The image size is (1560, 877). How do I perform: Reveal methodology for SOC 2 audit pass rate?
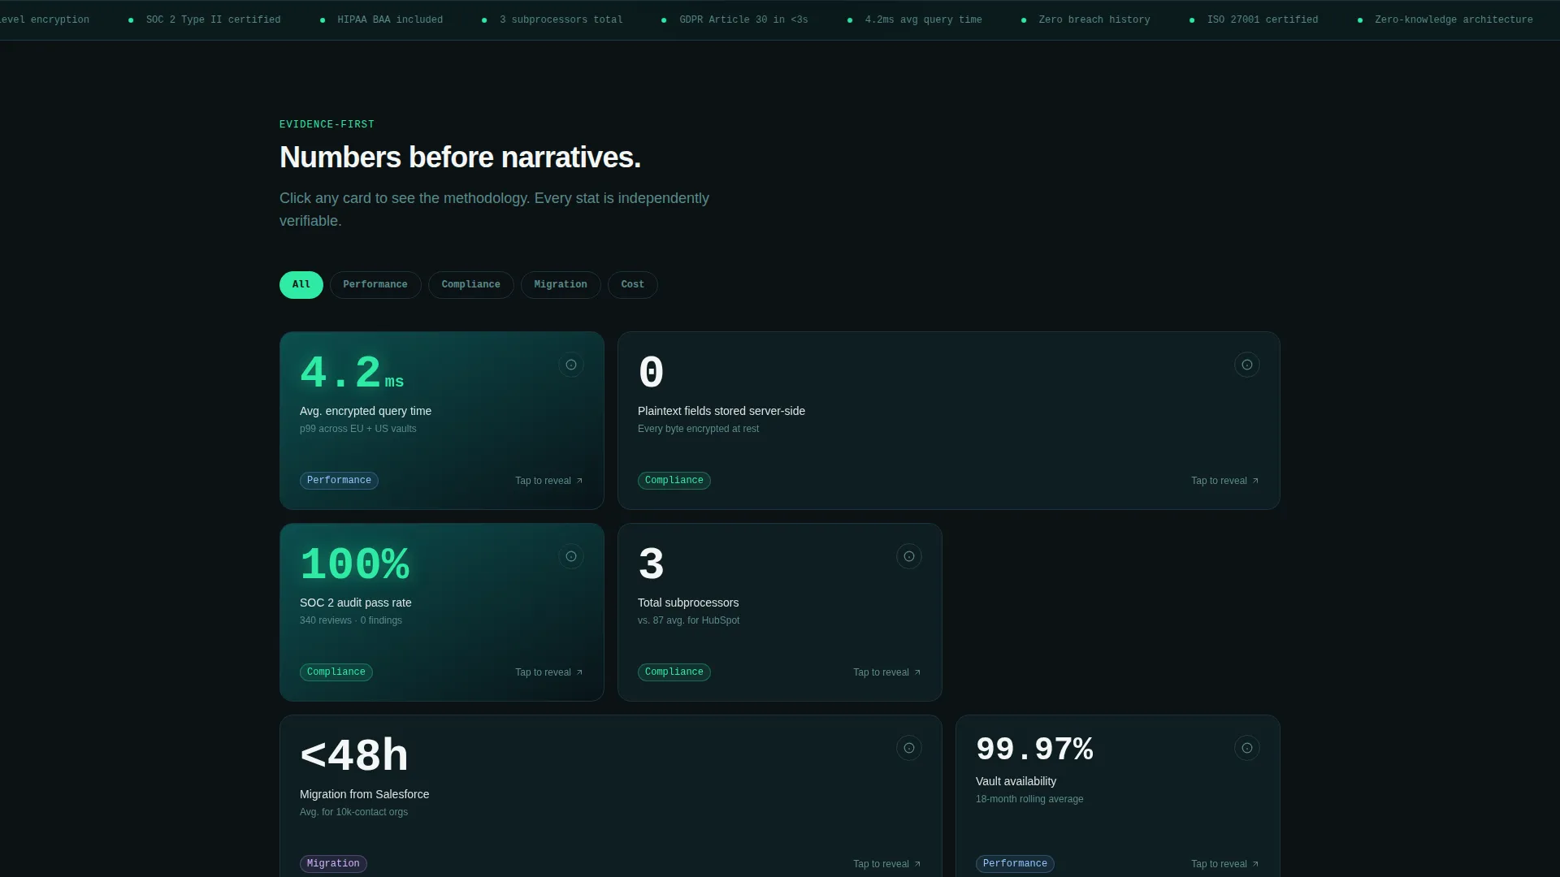(x=549, y=672)
